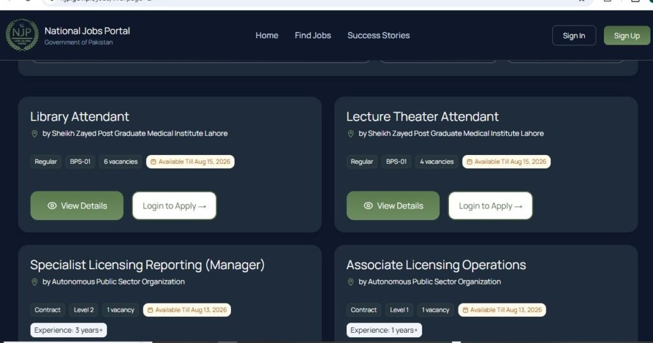Click Contract tag on Specialist Licensing Reporting
Screen dimensions: 653x343
tap(47, 310)
